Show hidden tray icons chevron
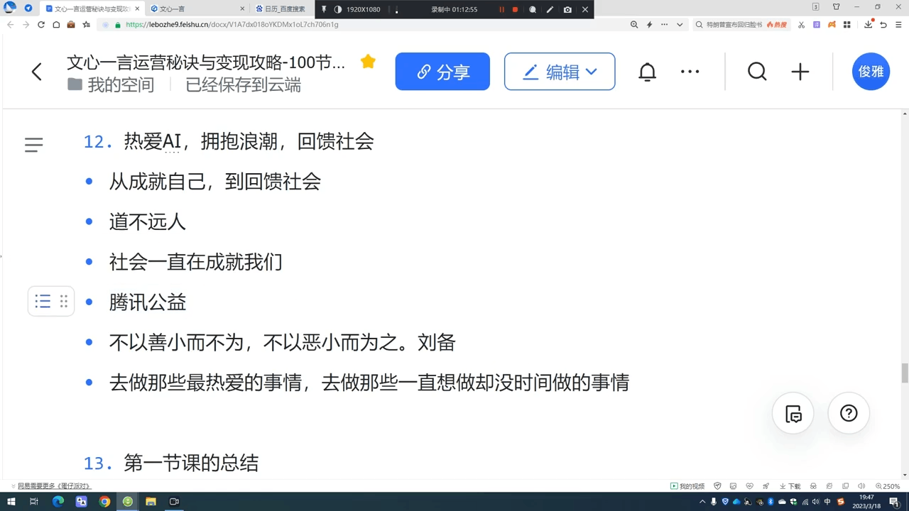The image size is (909, 511). coord(702,502)
